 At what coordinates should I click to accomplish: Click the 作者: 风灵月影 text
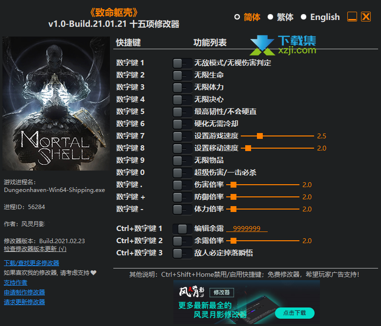pos(24,224)
